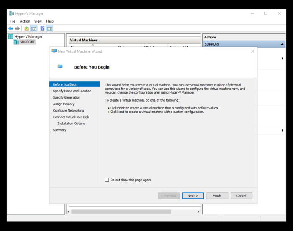Click the Hyper-V Manager tree node icon
The width and height of the screenshot is (293, 231).
tap(11, 37)
